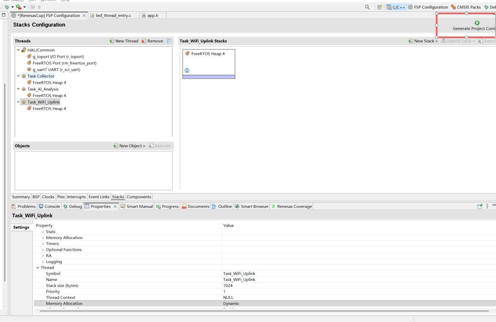Open the app.h editor tab
The height and width of the screenshot is (322, 496).
tap(153, 16)
